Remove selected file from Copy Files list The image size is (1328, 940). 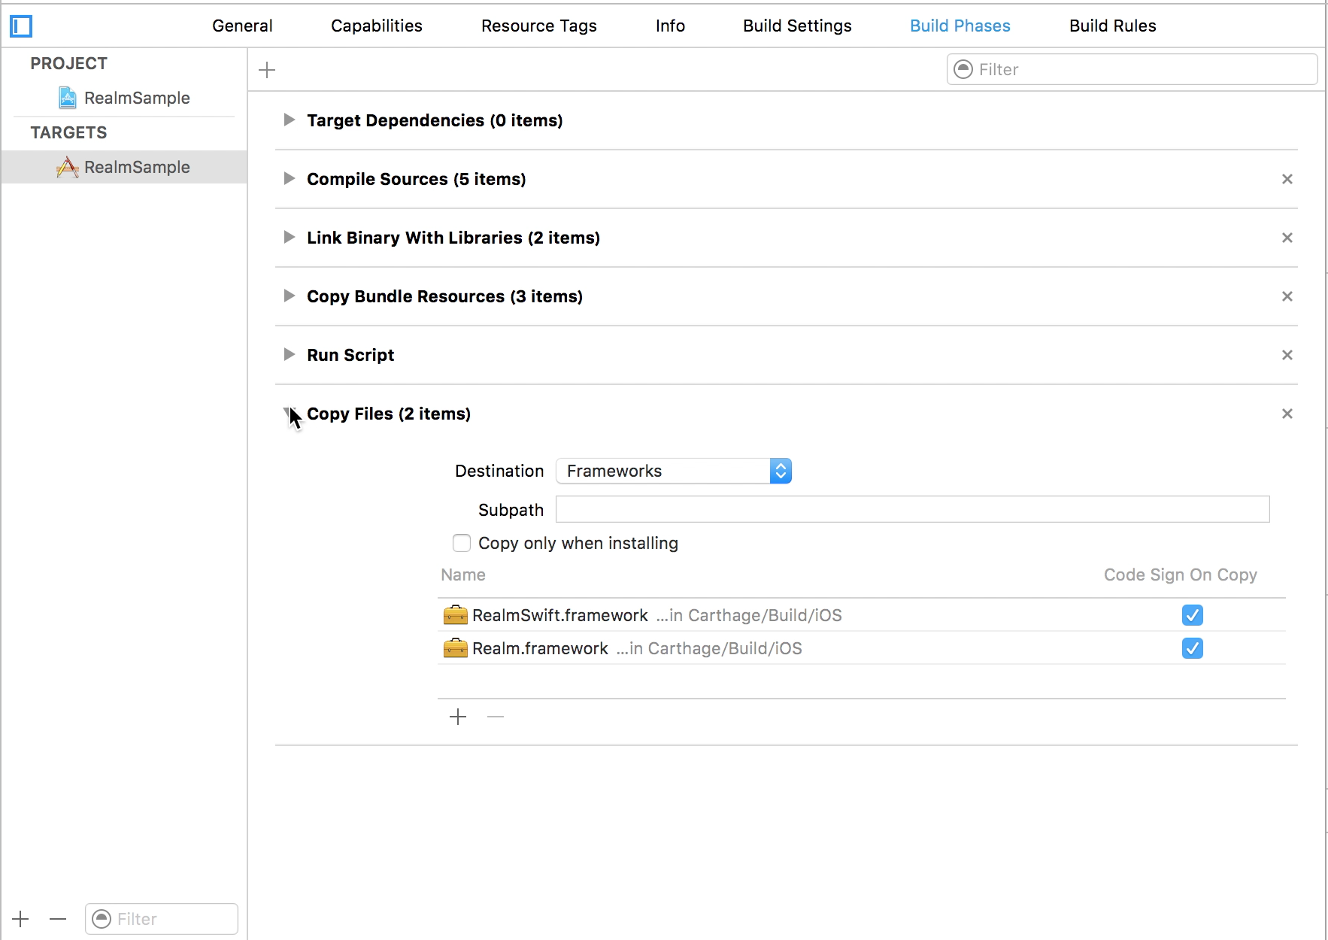pos(496,717)
